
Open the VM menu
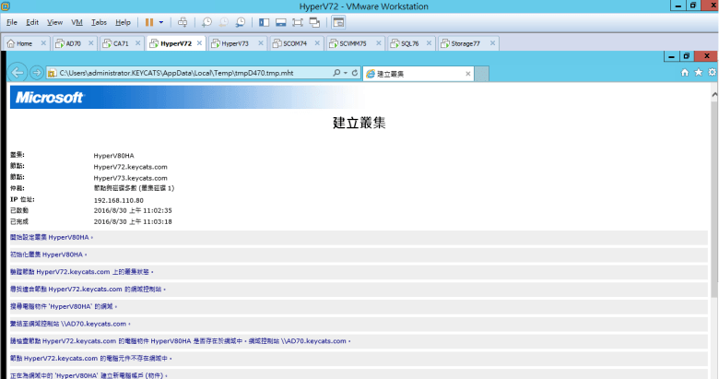pyautogui.click(x=77, y=21)
